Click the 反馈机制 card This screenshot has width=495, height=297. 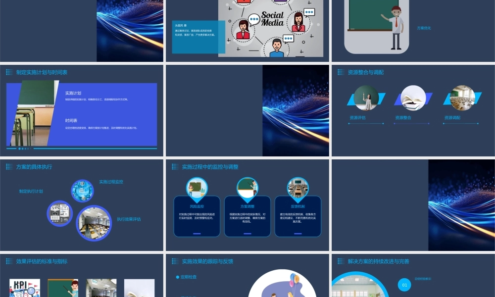(x=297, y=216)
